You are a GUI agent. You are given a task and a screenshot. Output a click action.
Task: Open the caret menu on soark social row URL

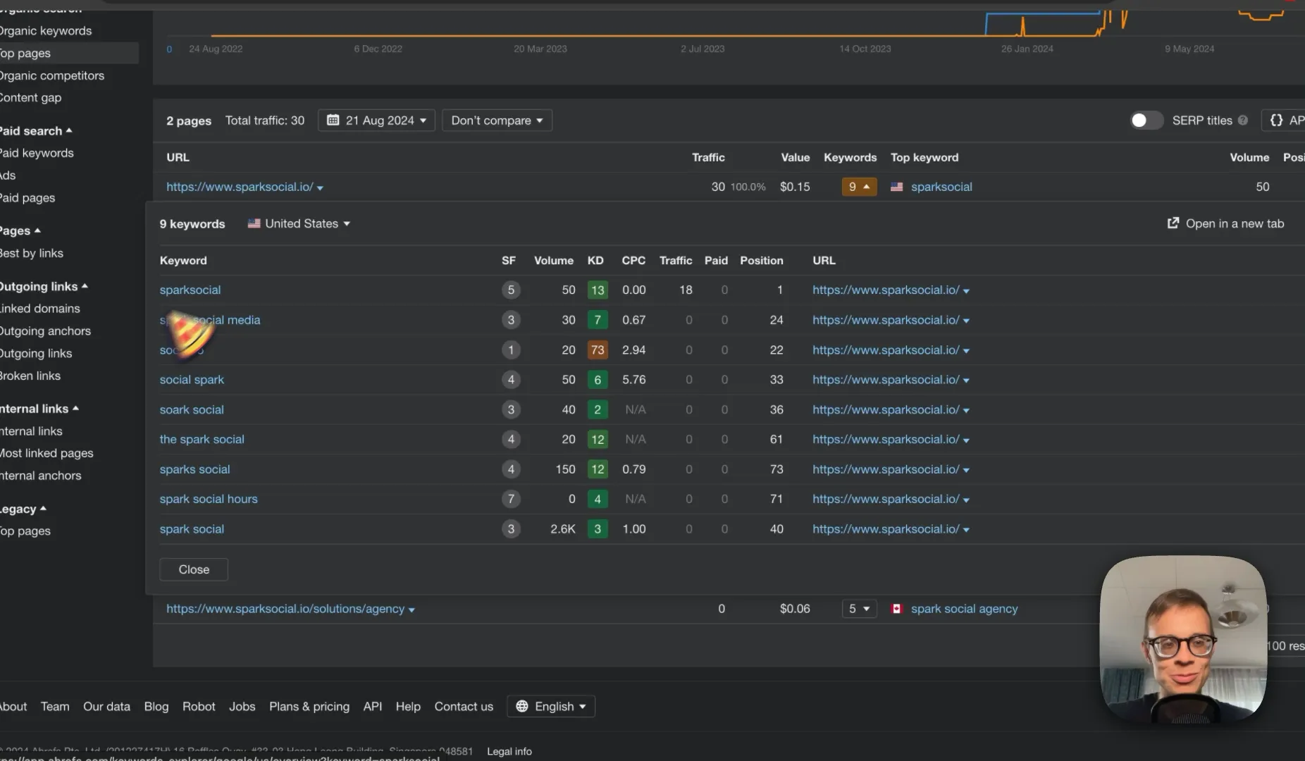[x=966, y=411]
